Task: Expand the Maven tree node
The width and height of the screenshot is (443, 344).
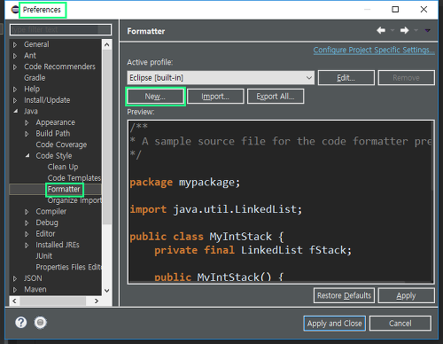Action: tap(15, 290)
